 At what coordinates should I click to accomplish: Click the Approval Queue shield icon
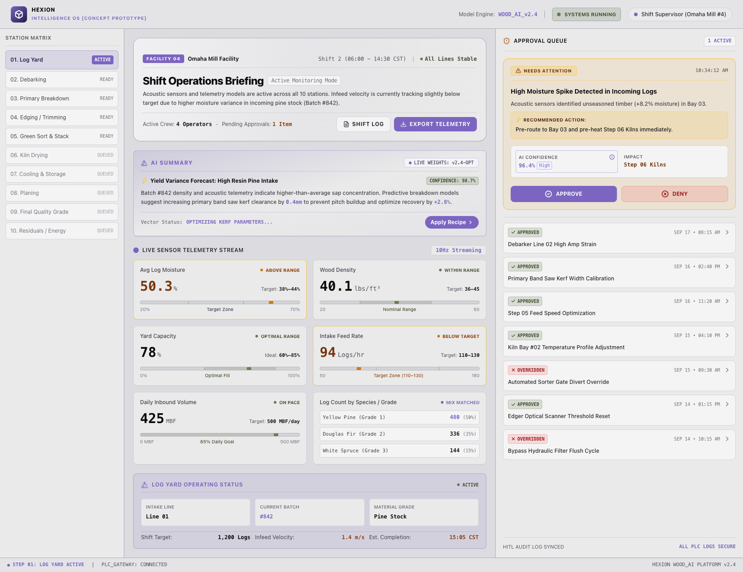(x=507, y=41)
